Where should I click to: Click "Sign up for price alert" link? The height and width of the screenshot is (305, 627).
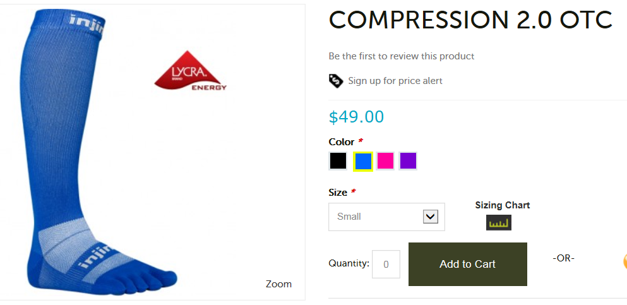coord(395,81)
